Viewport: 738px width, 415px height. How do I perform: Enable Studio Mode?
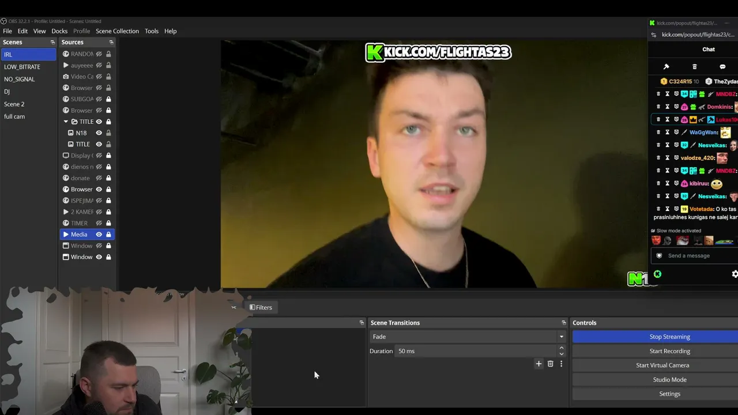(656, 380)
